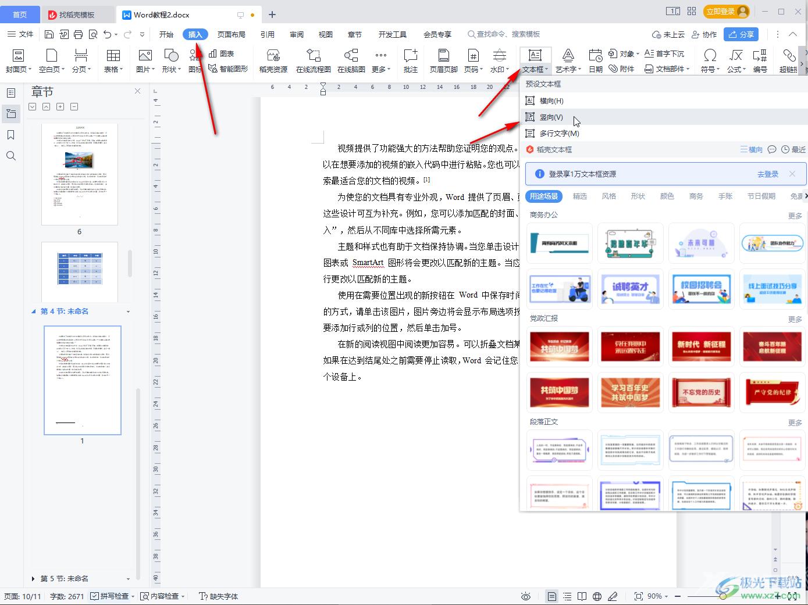The height and width of the screenshot is (605, 808).
Task: Choose Multi-line text (多行文字) option
Action: (664, 133)
